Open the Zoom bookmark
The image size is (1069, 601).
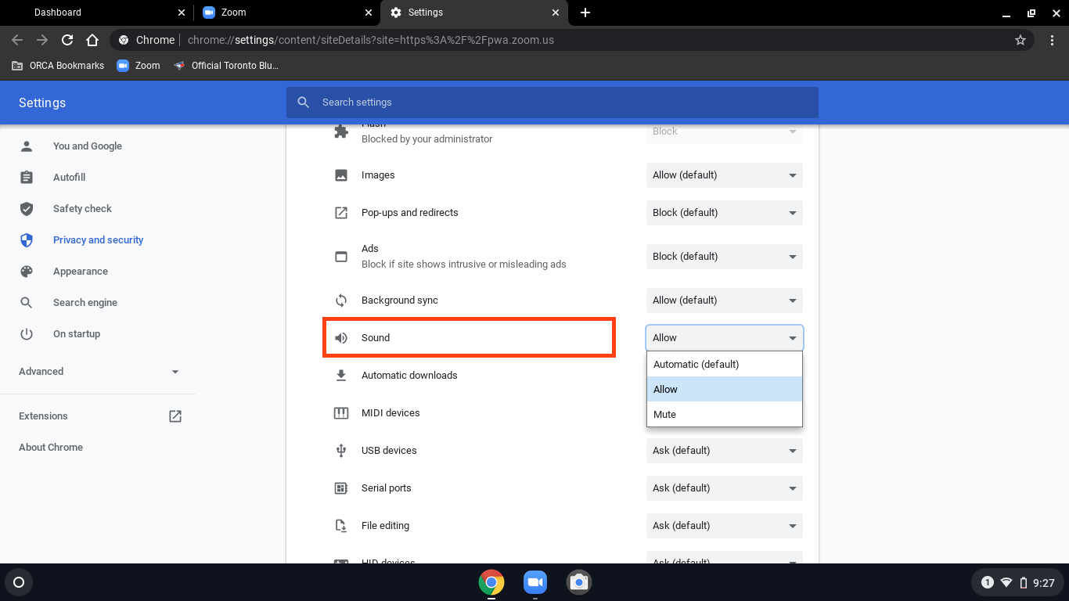click(139, 66)
